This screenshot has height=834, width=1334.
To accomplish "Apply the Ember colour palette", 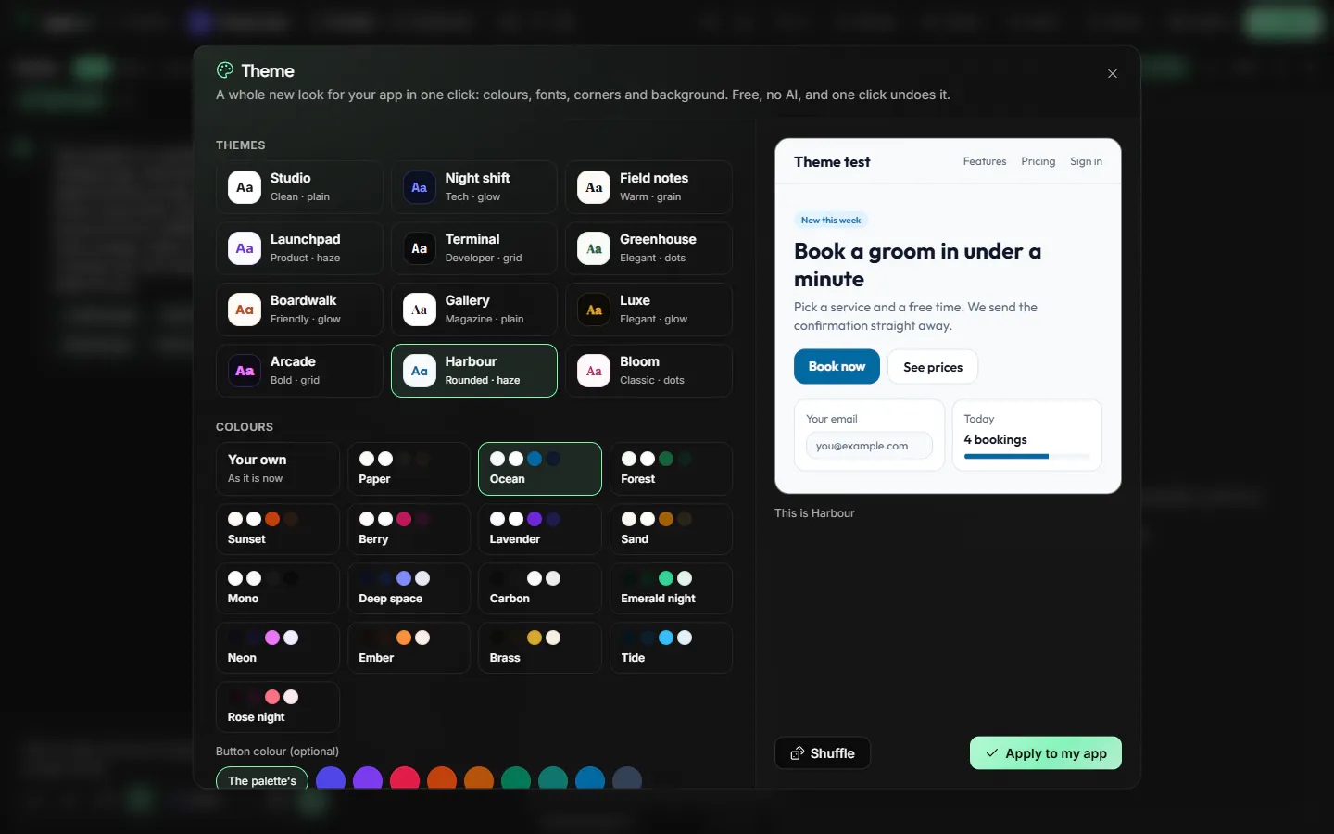I will (x=409, y=648).
